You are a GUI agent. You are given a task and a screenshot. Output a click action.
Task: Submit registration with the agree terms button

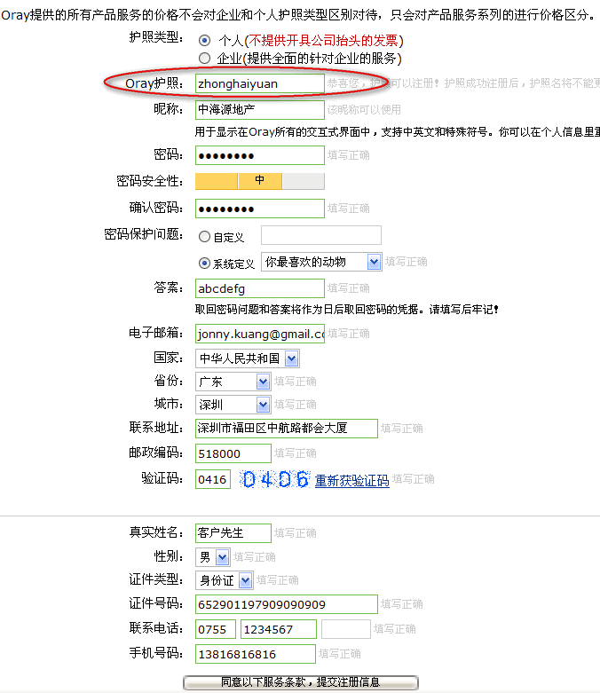300,682
